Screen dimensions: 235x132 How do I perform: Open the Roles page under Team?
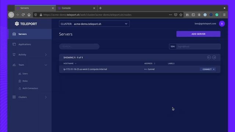25,81
